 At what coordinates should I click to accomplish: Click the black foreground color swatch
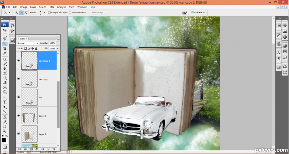(x=4, y=140)
